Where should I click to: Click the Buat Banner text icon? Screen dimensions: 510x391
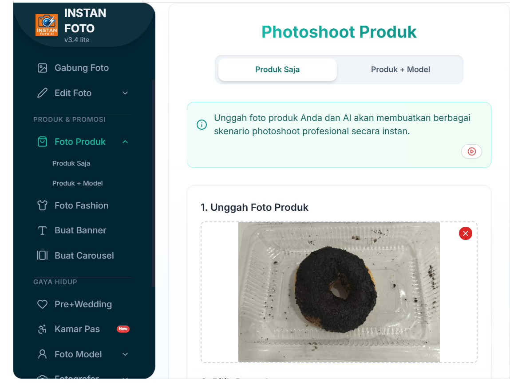(x=42, y=230)
